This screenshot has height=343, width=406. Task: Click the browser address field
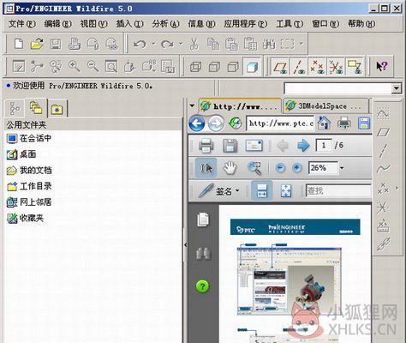280,123
